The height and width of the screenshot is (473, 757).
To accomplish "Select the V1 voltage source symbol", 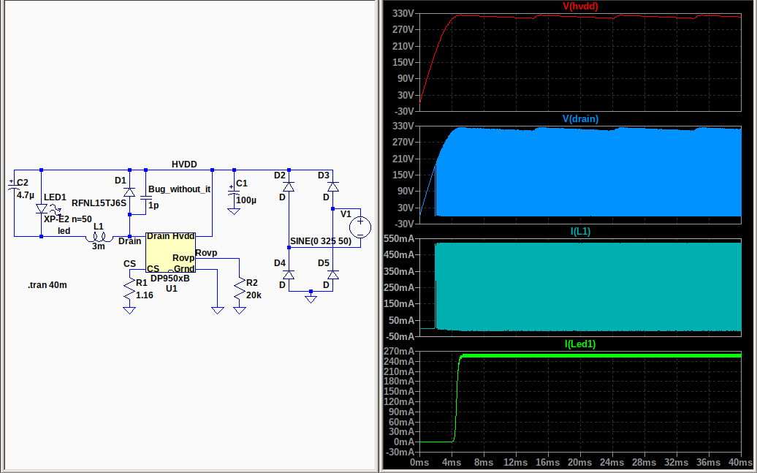I will (x=360, y=227).
